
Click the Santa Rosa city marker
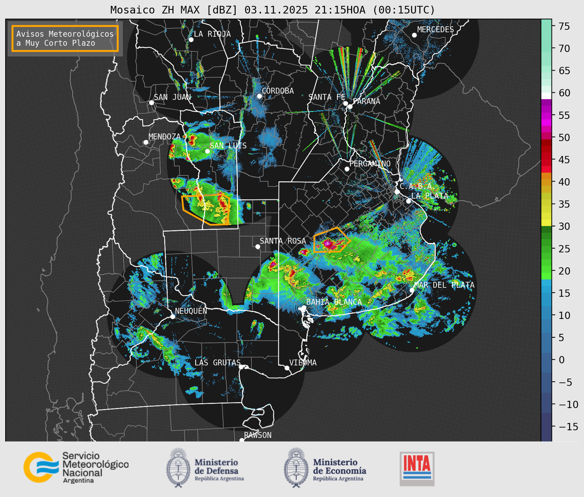pos(258,246)
